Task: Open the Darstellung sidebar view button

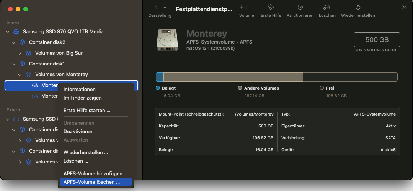Action: click(x=157, y=7)
